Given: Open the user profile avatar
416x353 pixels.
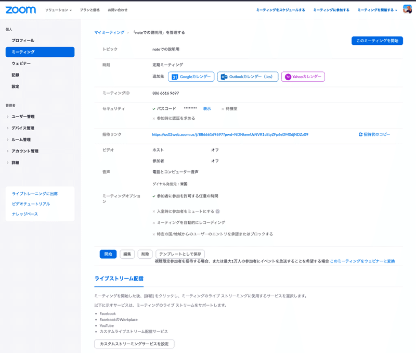Looking at the screenshot, I should (x=407, y=9).
